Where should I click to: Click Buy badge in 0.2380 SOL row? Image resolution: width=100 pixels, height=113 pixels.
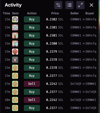pos(32,44)
